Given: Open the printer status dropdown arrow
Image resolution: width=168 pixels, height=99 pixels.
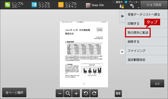Looking at the screenshot, I should [139, 8].
